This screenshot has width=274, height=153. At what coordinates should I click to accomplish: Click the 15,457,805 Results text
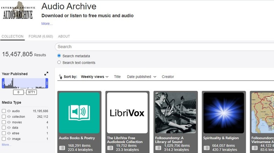coord(24,54)
